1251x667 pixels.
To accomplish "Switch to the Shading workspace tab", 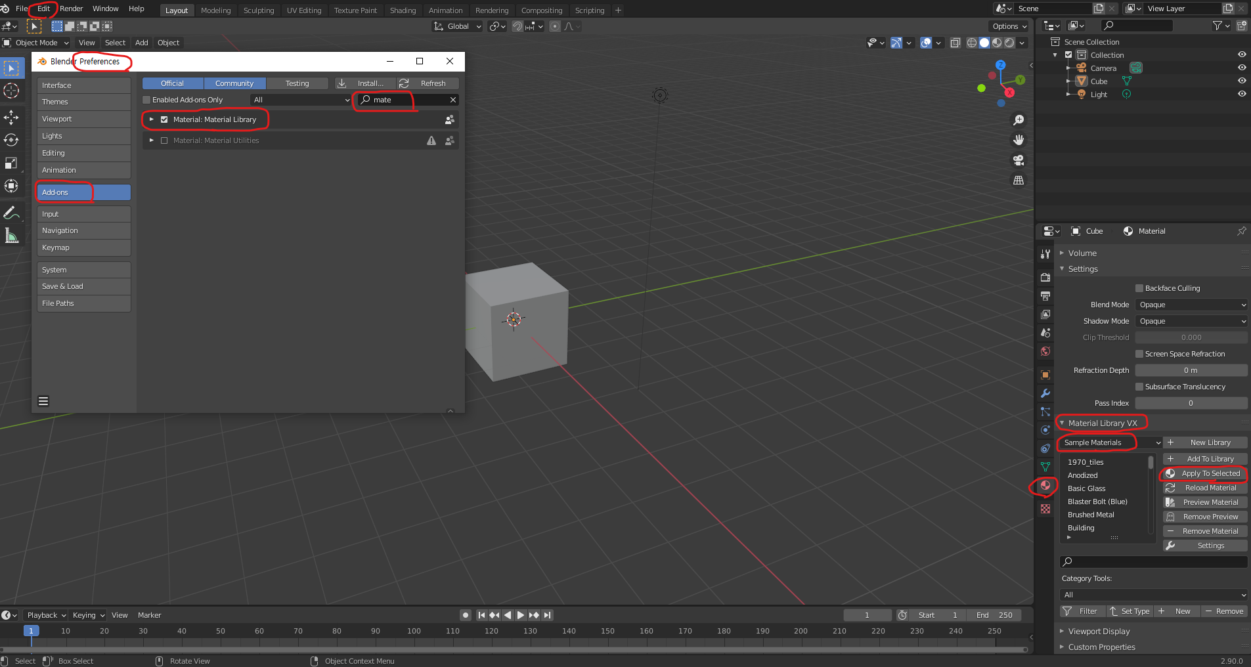I will [x=403, y=11].
